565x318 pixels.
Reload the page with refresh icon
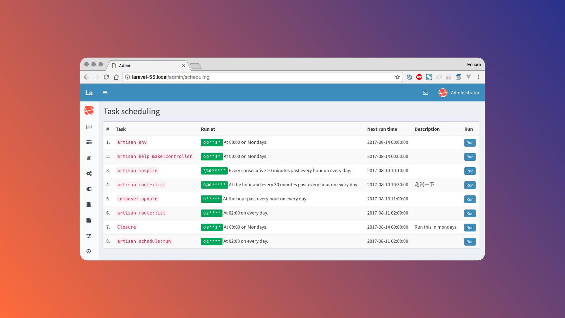[x=106, y=77]
